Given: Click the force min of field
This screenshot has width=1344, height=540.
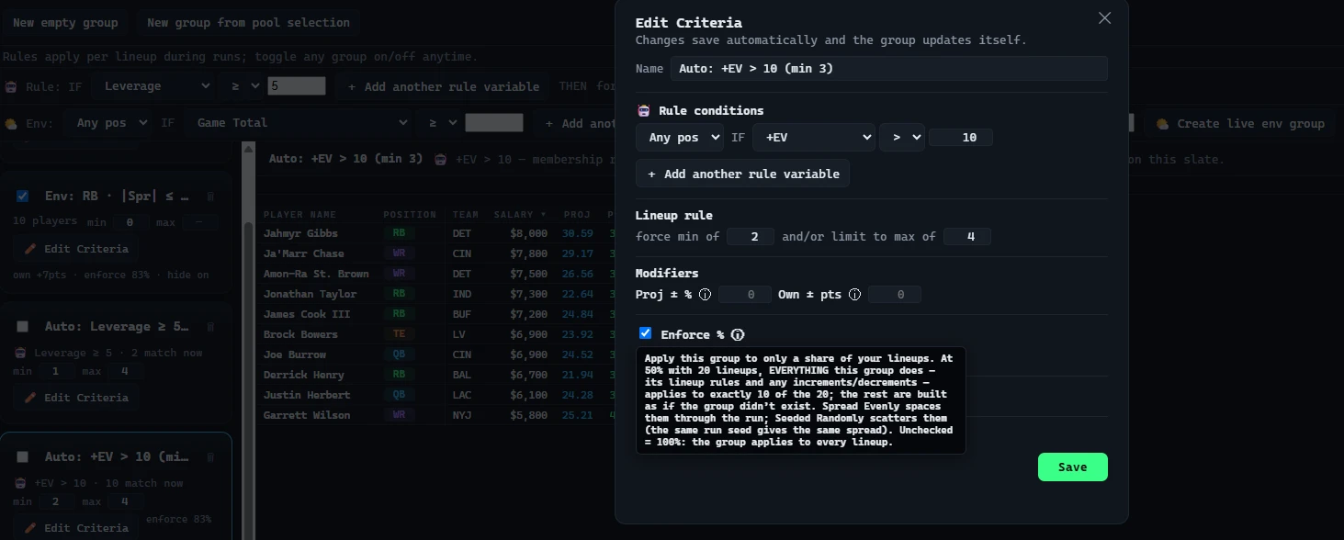Looking at the screenshot, I should (x=751, y=237).
